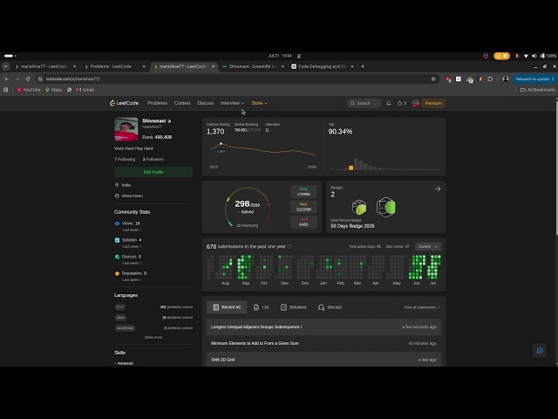The height and width of the screenshot is (419, 558).
Task: Click the Search input field
Action: pos(364,103)
